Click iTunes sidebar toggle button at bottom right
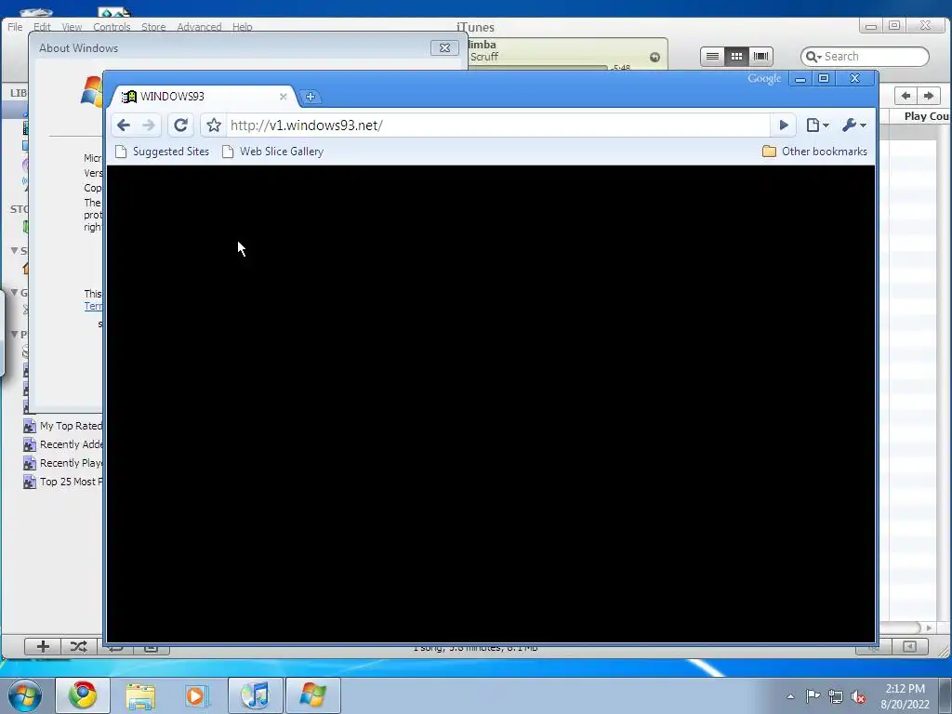 [x=909, y=647]
